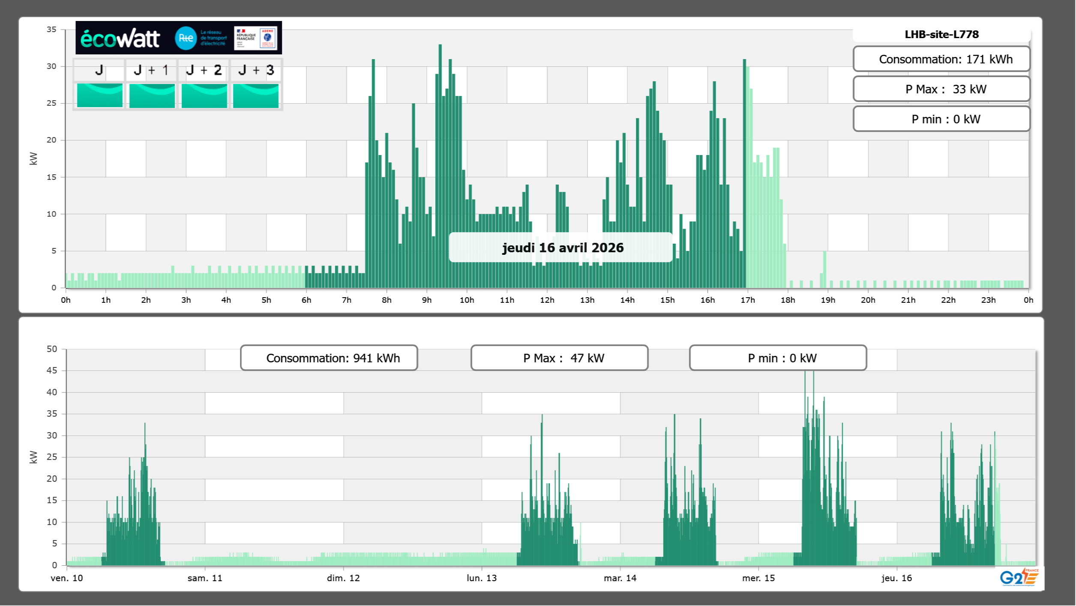Click the green signal icon under J + 2
Viewport: 1076px width, 606px height.
pyautogui.click(x=204, y=96)
